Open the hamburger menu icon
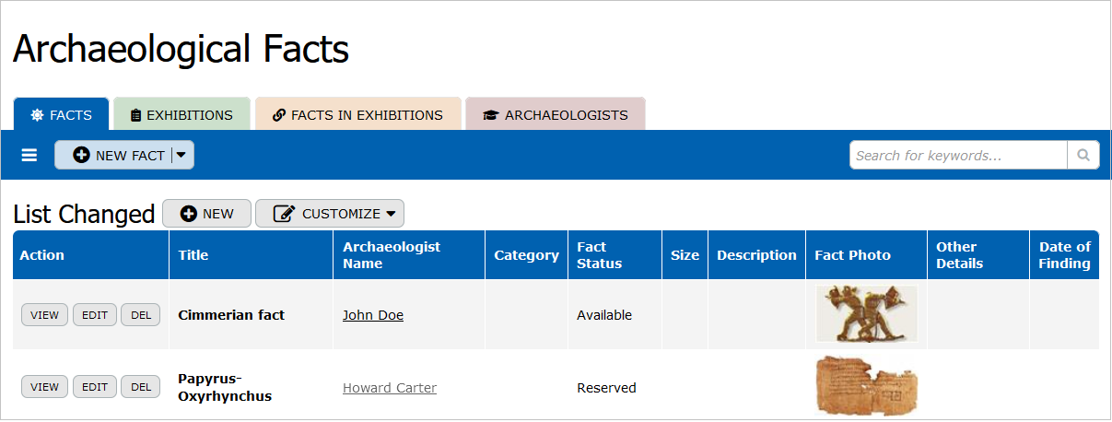This screenshot has height=422, width=1112. tap(29, 156)
